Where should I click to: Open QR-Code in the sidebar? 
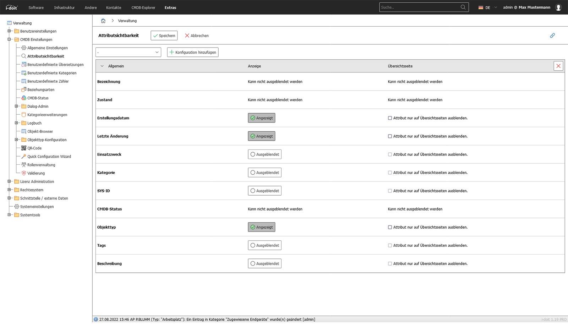pos(34,148)
